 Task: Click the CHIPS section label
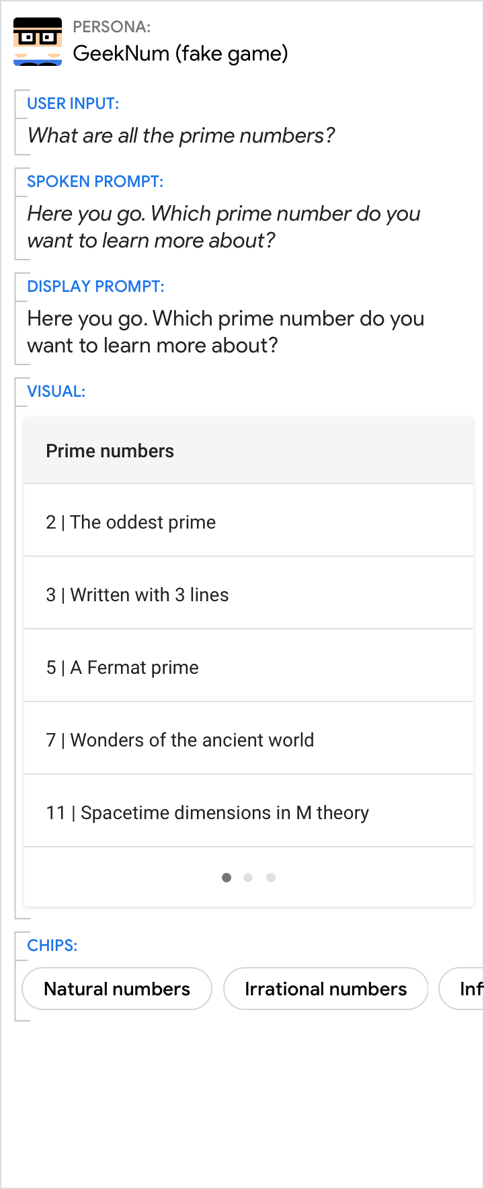click(52, 946)
